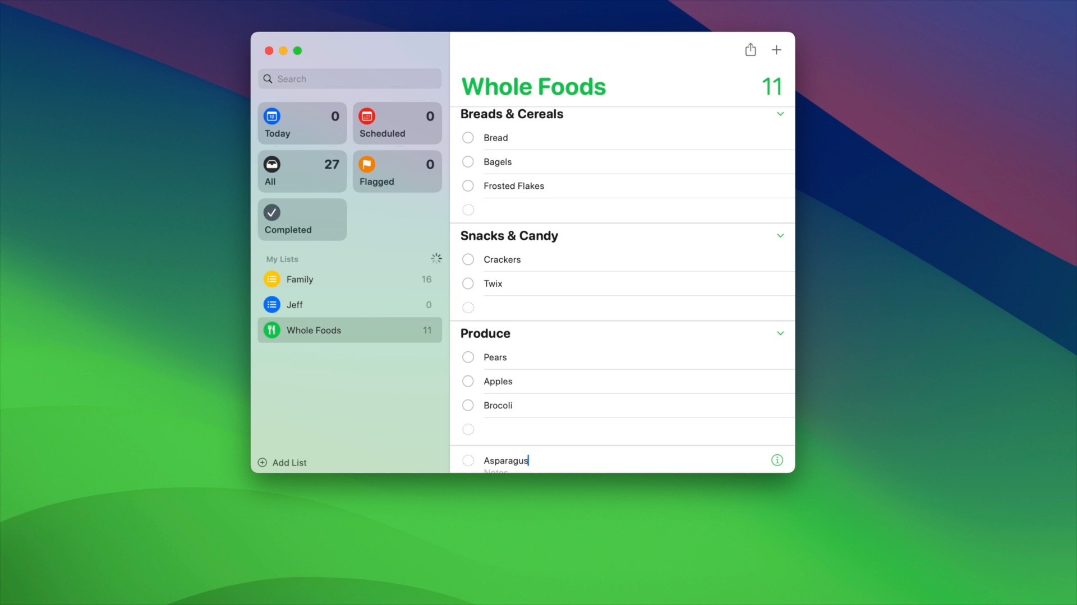Open the Completed checkmark icon
This screenshot has height=605, width=1077.
click(x=272, y=212)
